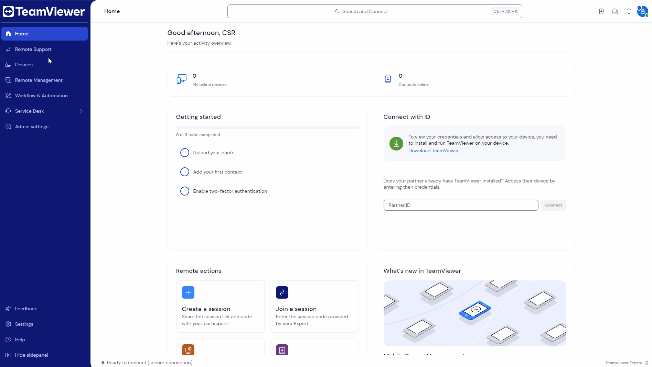This screenshot has width=652, height=367.
Task: Click the search magnifier icon
Action: (x=337, y=11)
